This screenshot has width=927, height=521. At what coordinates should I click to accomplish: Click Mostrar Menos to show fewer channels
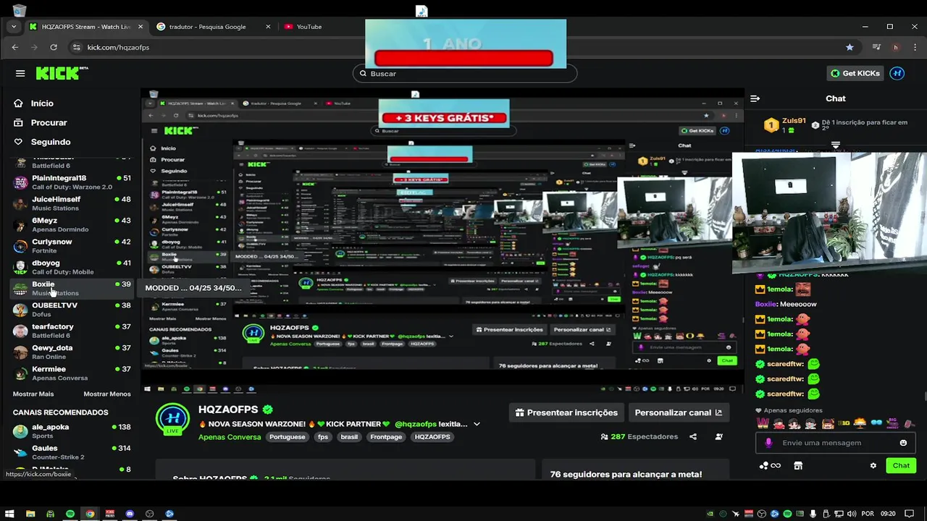point(107,394)
